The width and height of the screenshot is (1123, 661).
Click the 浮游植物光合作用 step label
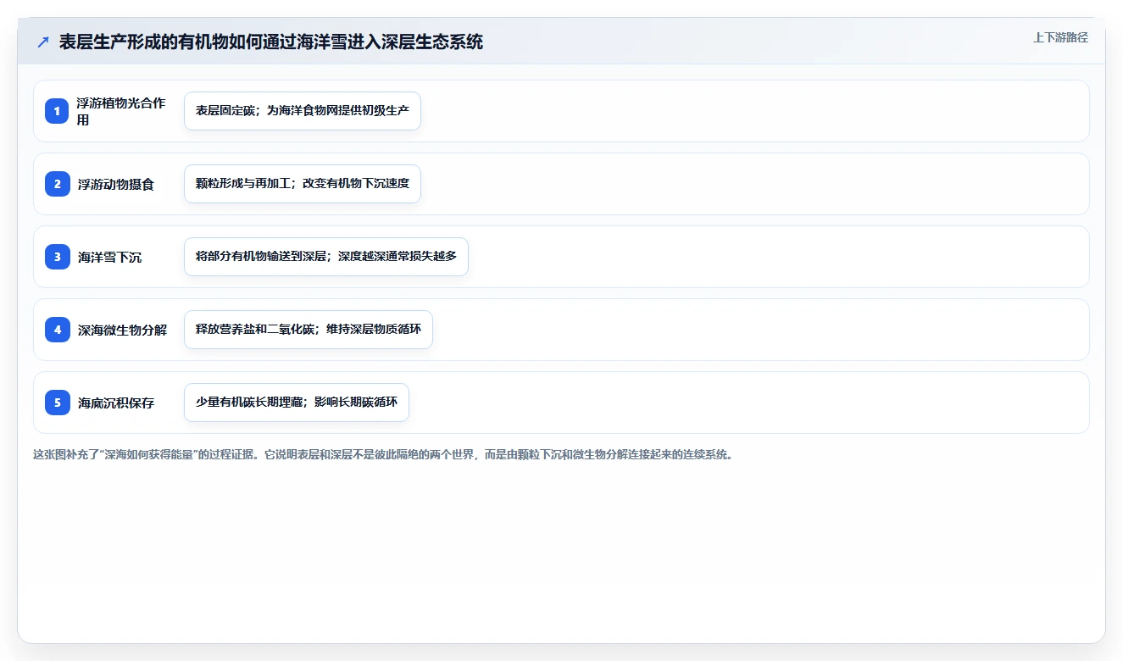point(122,111)
